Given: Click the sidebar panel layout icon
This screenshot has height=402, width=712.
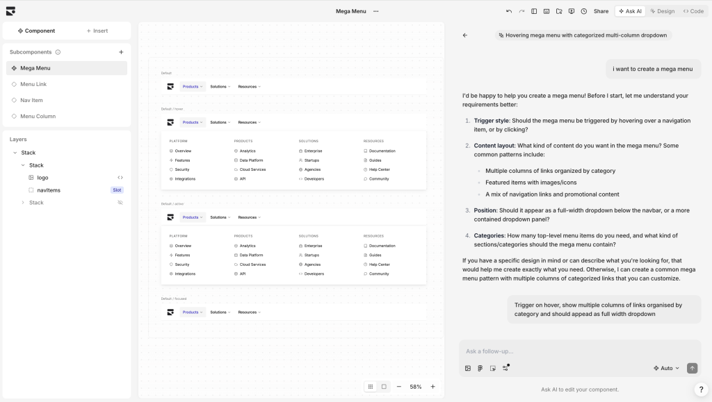Looking at the screenshot, I should 534,11.
